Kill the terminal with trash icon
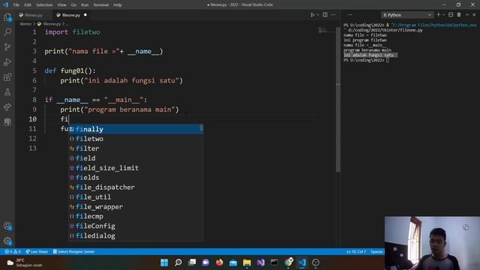Viewport: 480px width, 270px height. coord(459,15)
